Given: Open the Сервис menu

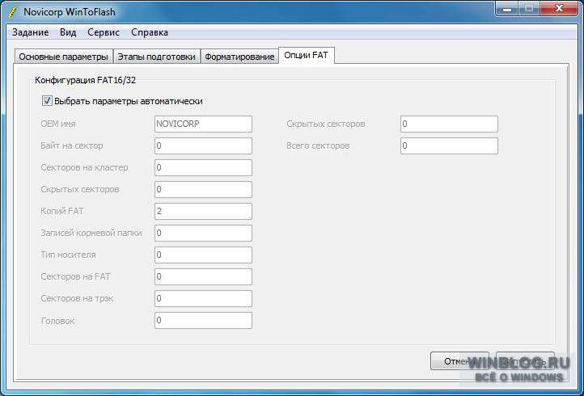Looking at the screenshot, I should coord(104,32).
